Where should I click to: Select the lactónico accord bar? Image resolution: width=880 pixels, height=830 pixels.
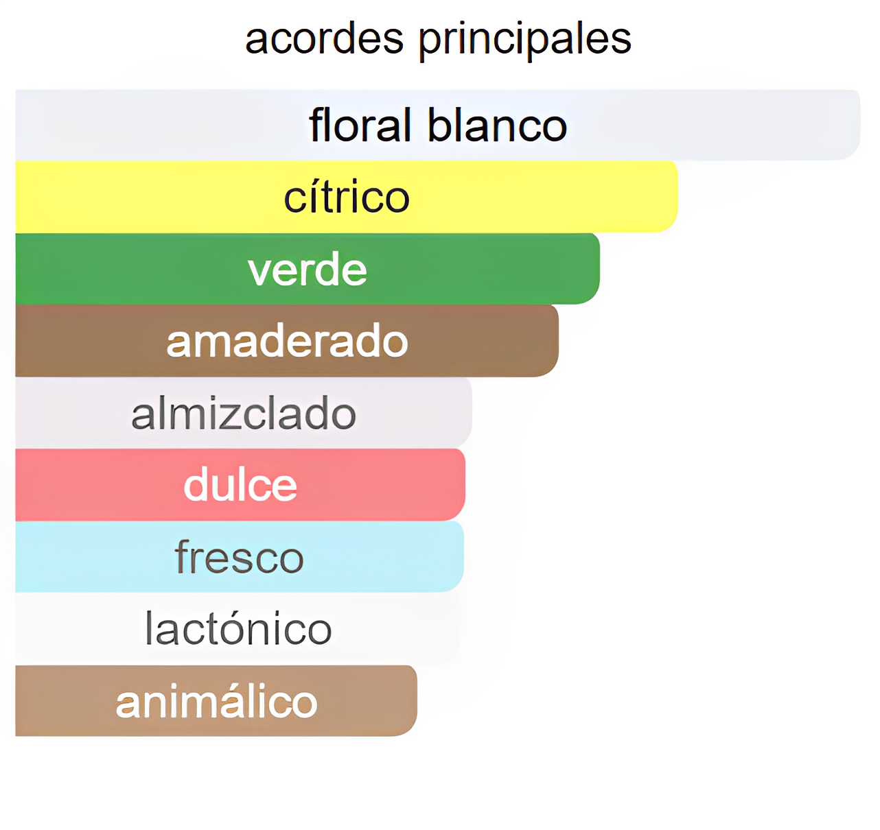238,629
